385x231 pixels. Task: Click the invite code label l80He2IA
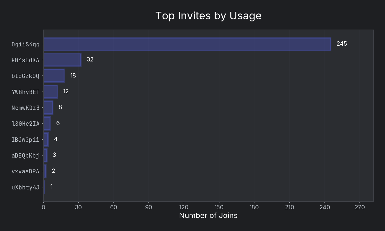click(26, 124)
